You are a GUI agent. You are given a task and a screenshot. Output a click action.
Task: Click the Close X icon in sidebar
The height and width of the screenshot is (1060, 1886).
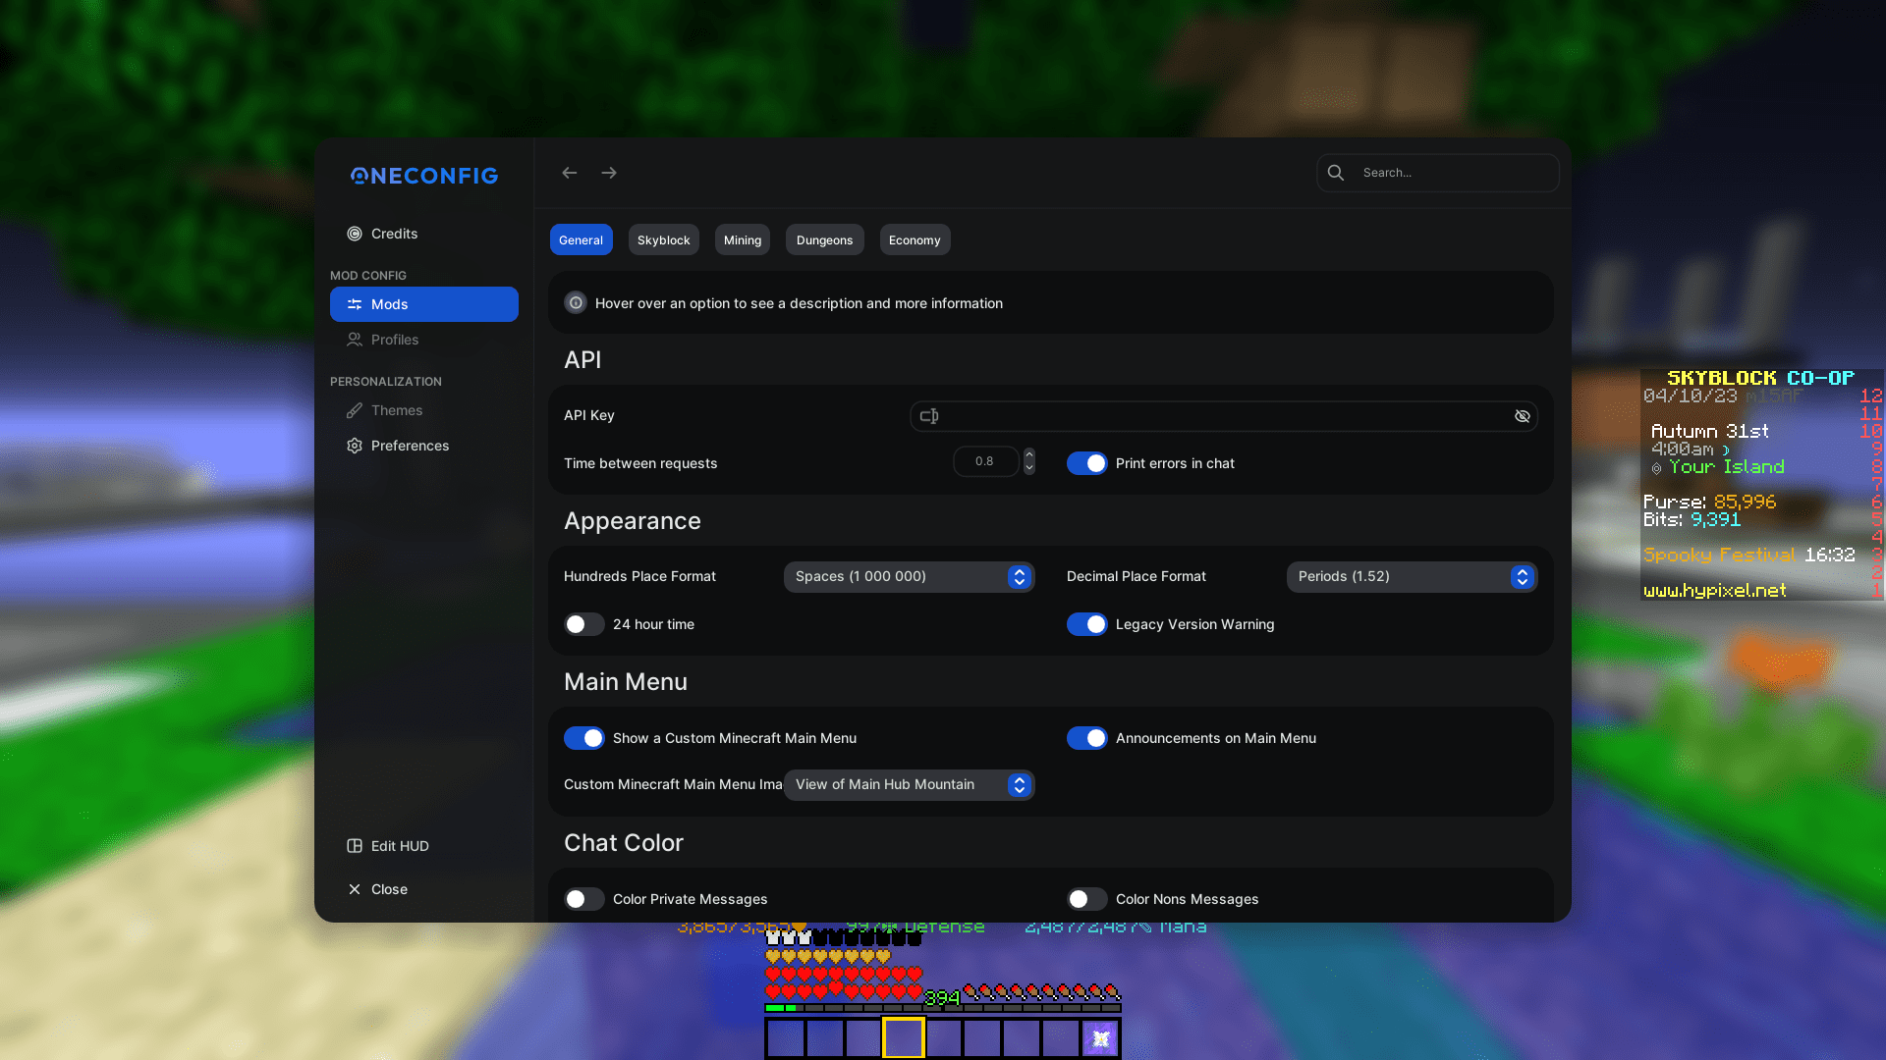coord(355,889)
